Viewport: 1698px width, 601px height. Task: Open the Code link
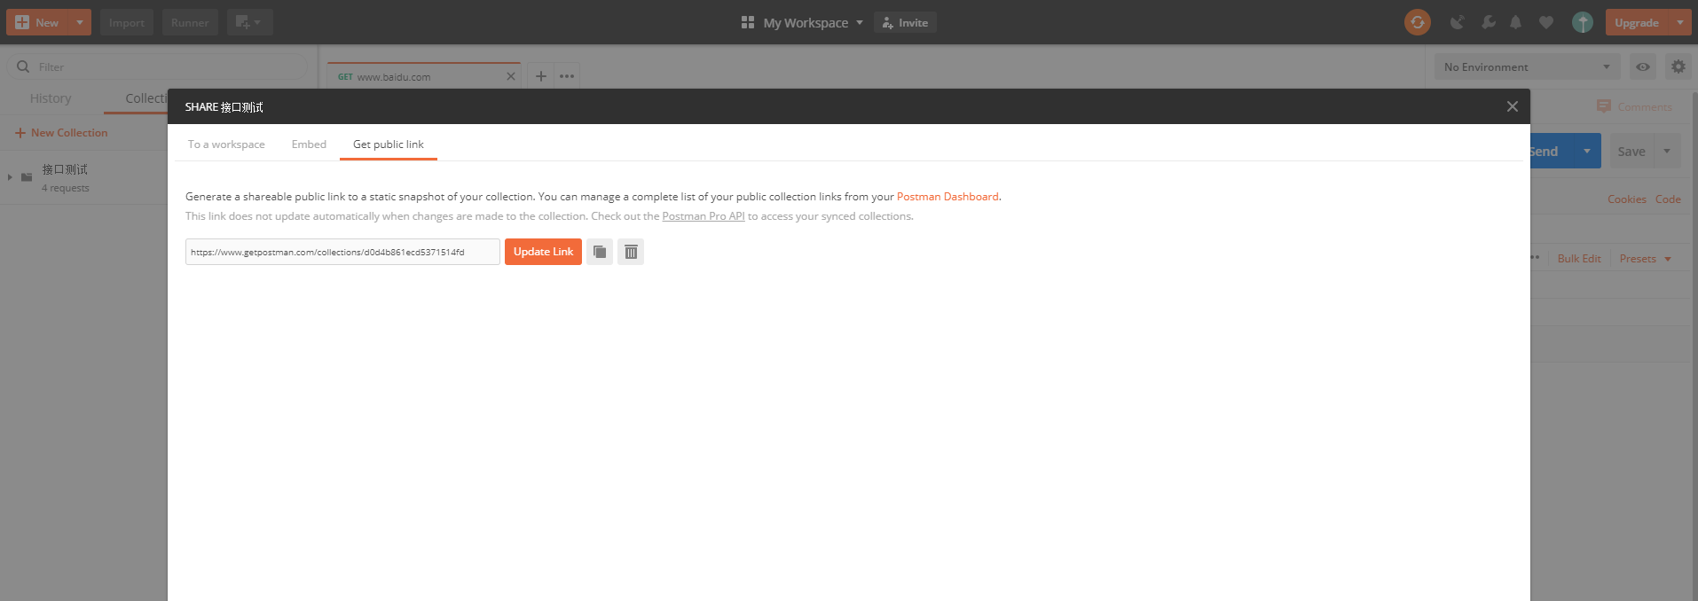1668,199
